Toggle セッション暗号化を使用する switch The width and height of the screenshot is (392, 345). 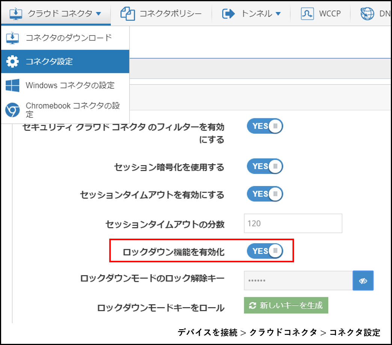[265, 166]
